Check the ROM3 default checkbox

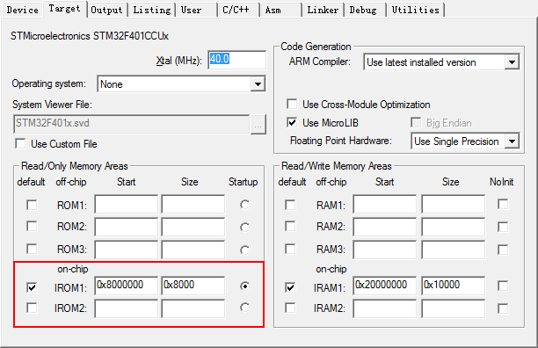point(32,249)
